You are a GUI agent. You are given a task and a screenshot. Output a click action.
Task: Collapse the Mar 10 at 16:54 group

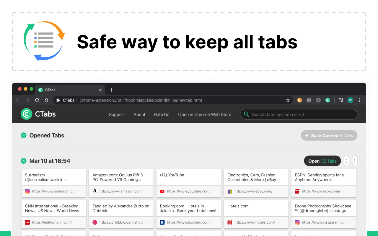click(24, 161)
